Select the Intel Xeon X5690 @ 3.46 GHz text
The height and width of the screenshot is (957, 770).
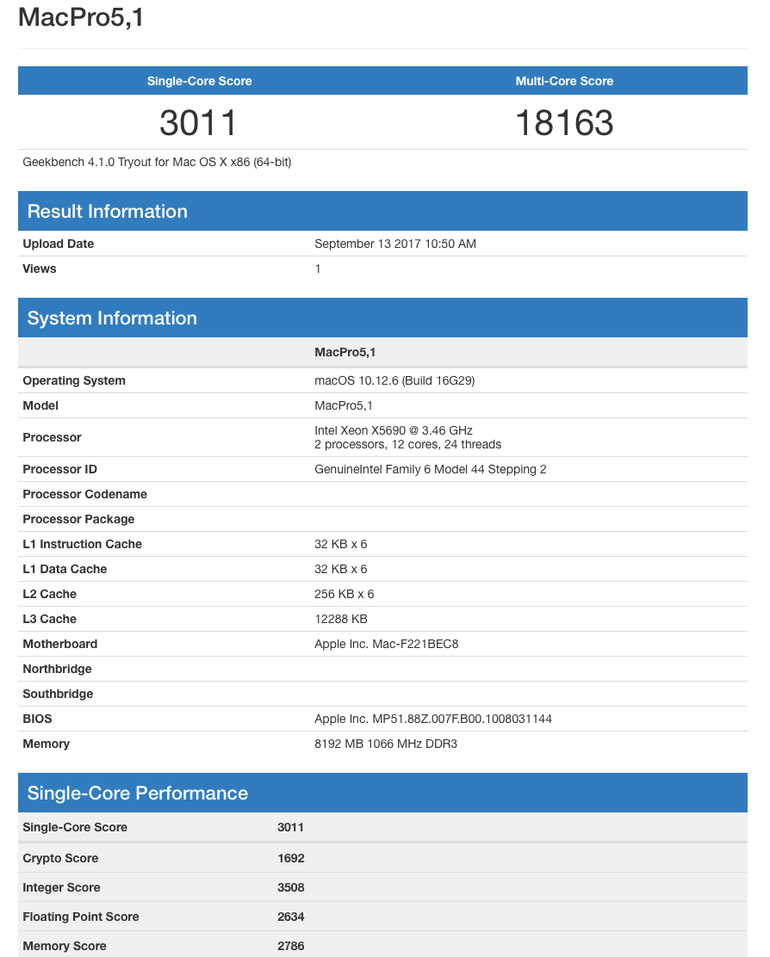pos(394,430)
